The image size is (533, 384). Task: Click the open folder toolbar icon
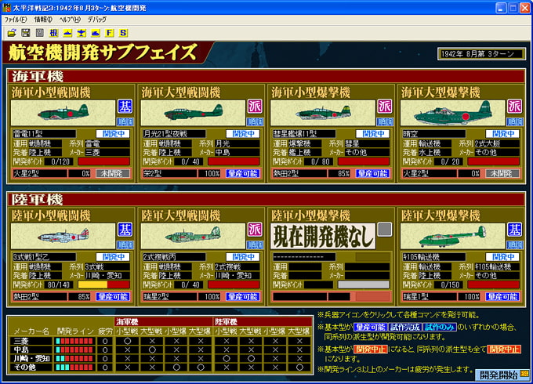click(x=12, y=33)
